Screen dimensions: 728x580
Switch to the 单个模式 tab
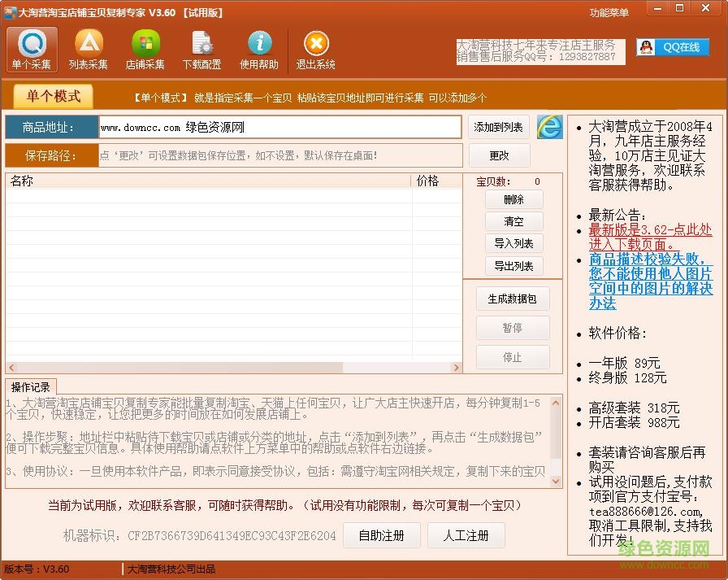click(x=52, y=95)
